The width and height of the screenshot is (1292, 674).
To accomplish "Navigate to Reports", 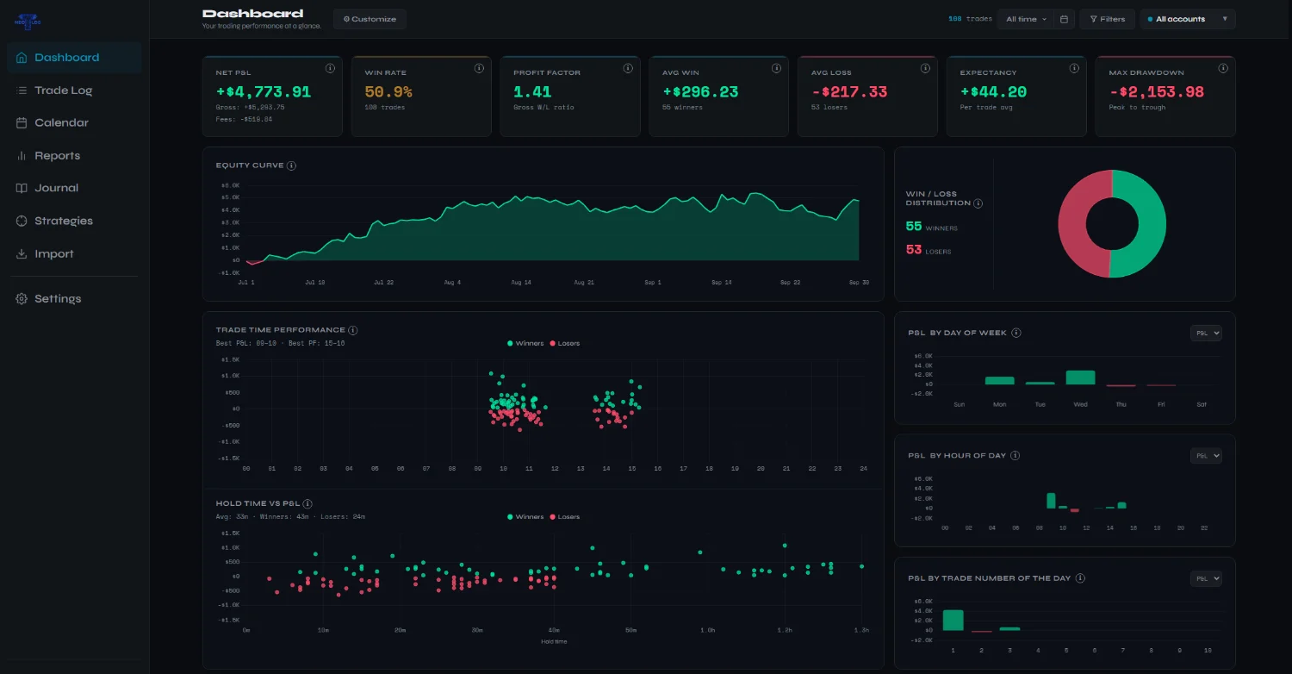I will (74, 156).
